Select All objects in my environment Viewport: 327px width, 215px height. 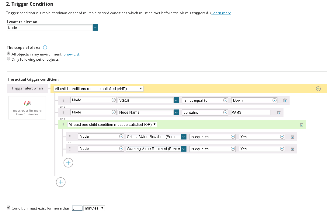click(9, 54)
